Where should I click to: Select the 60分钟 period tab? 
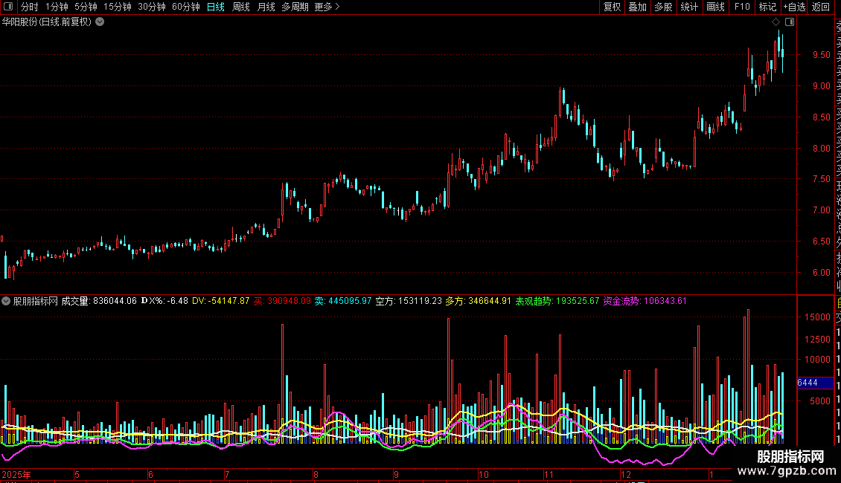coord(186,7)
